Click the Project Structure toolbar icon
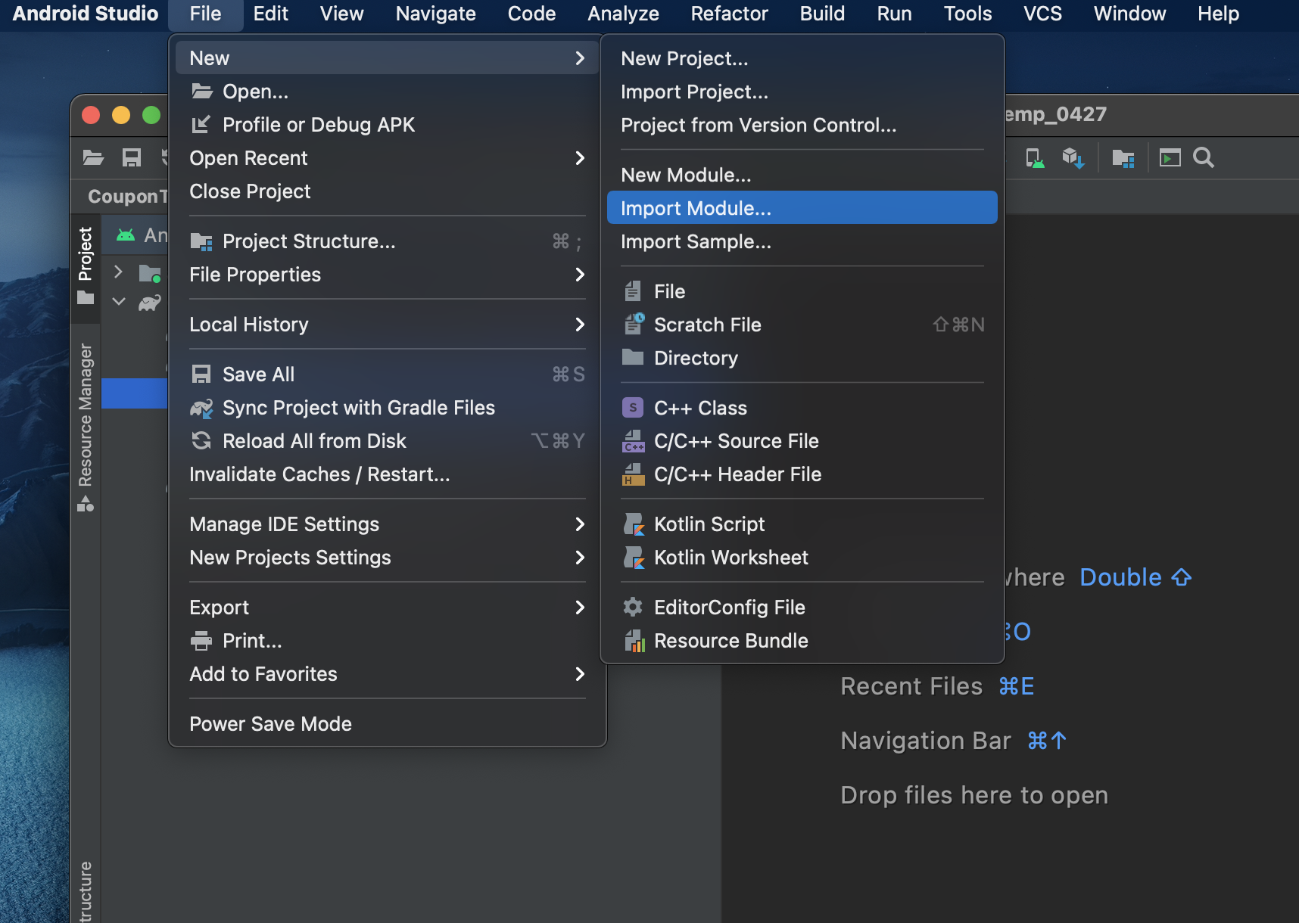The width and height of the screenshot is (1299, 923). pos(1123,158)
